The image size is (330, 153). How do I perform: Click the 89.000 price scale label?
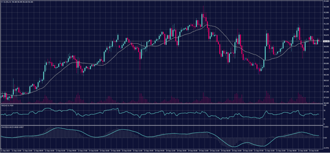326,64
